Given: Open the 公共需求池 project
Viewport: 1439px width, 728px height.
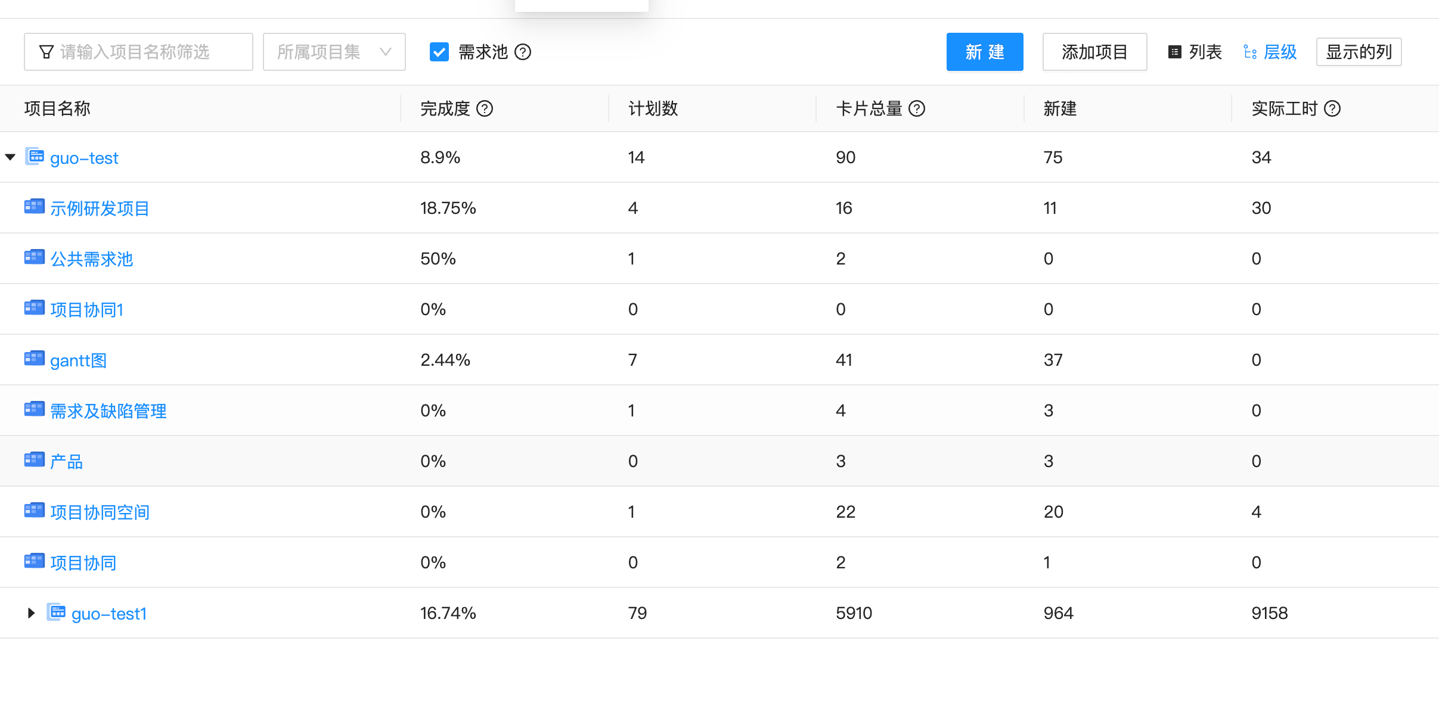Looking at the screenshot, I should coord(91,258).
